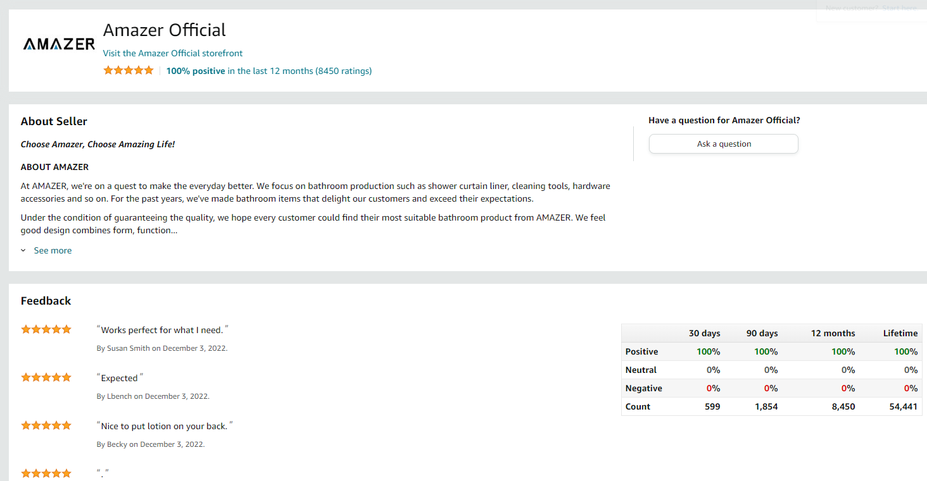Click 'Have a question for Amazer Official?' text
The image size is (927, 481).
pyautogui.click(x=724, y=120)
